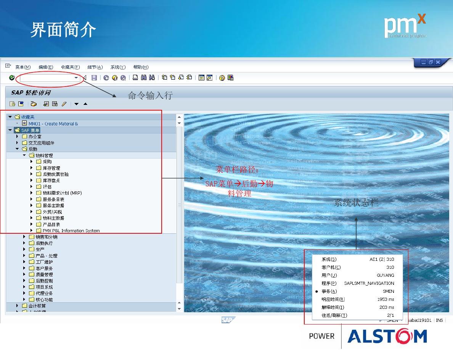Select 往返/刷新(T) option in status popup
The image size is (453, 350).
pyautogui.click(x=358, y=315)
